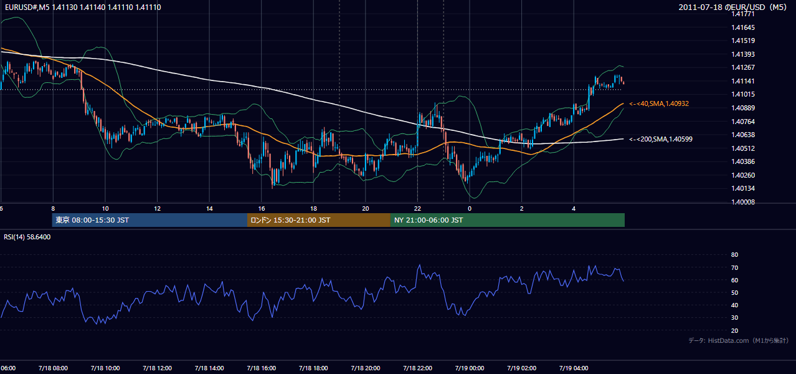
Task: Click the chart heading '2011-07-18 のEUR/USD (M5)'
Action: pos(734,7)
